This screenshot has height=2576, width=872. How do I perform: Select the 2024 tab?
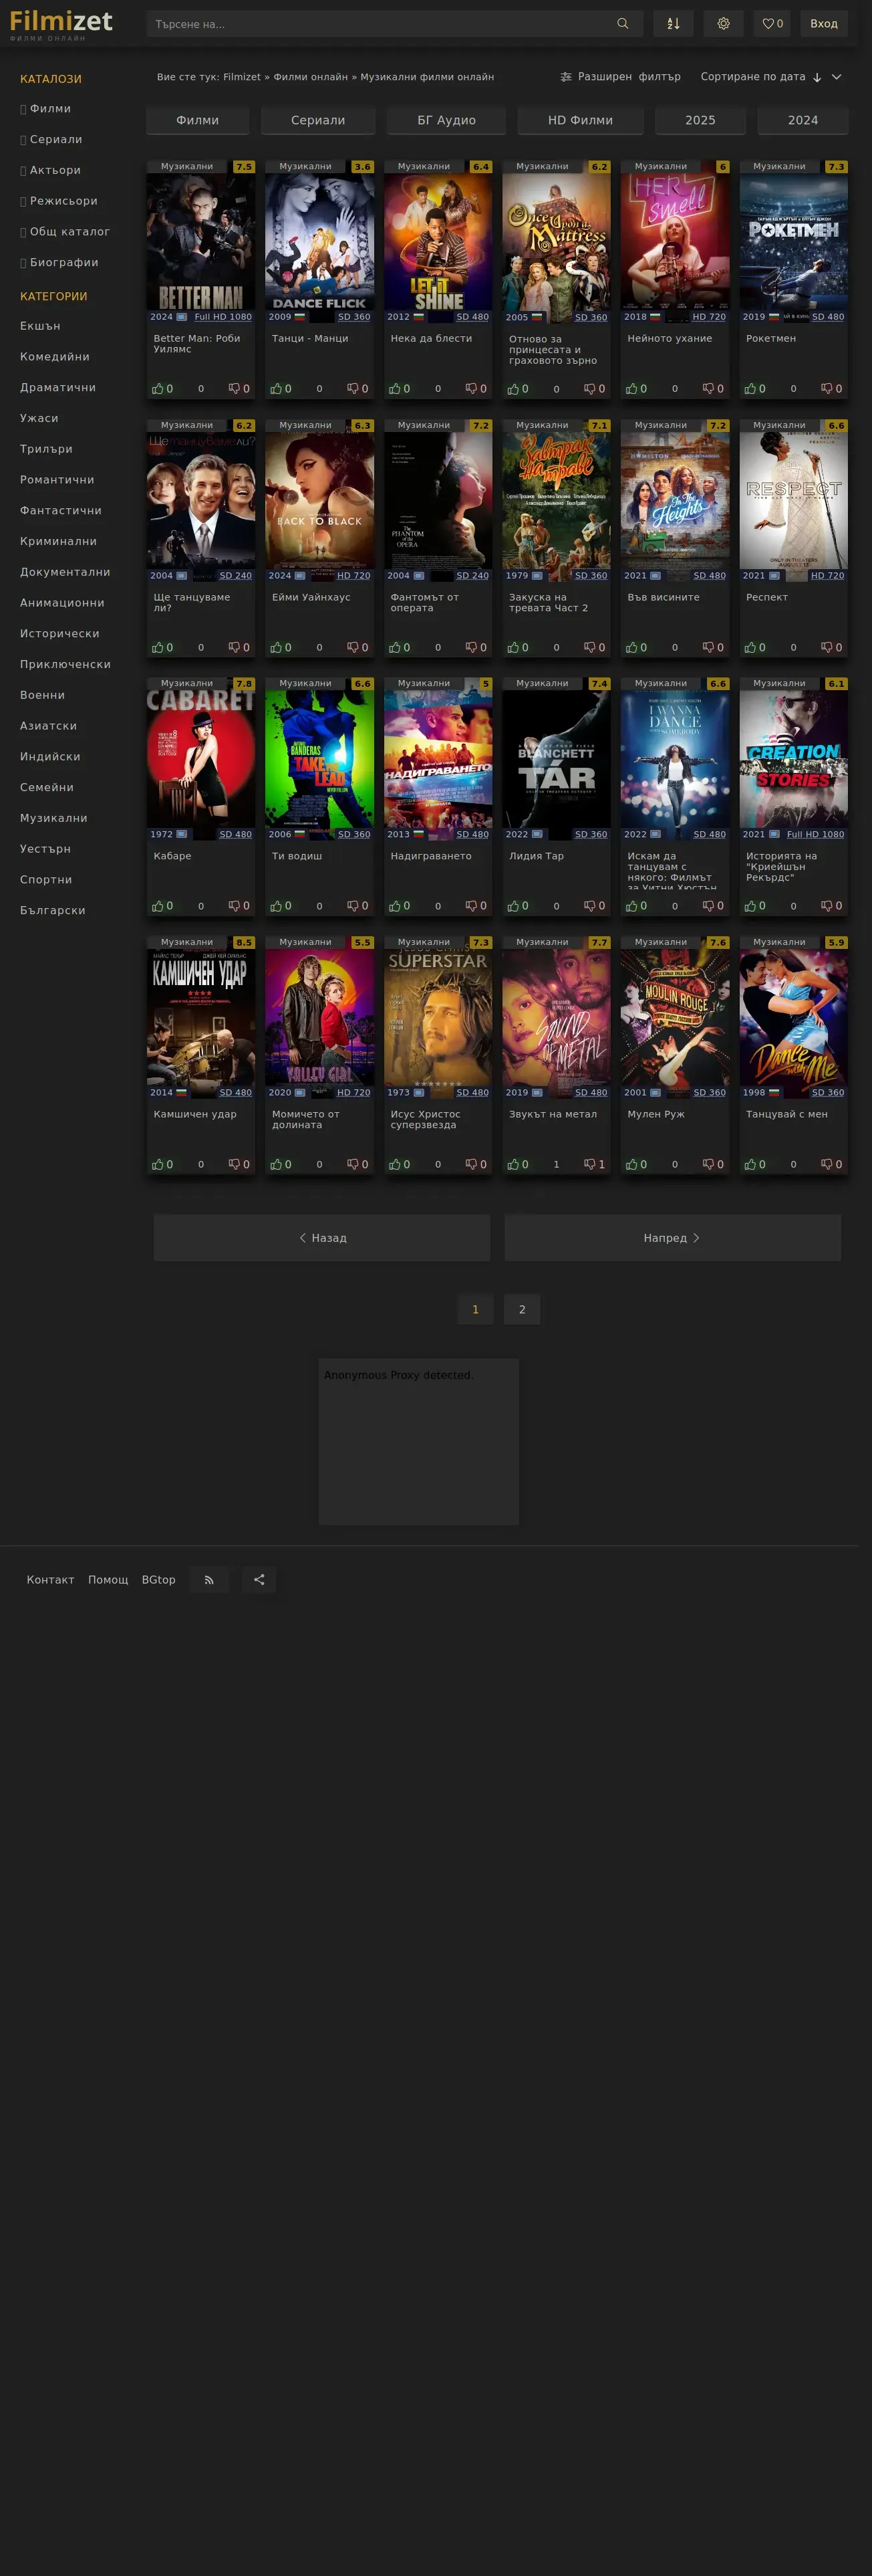coord(803,121)
